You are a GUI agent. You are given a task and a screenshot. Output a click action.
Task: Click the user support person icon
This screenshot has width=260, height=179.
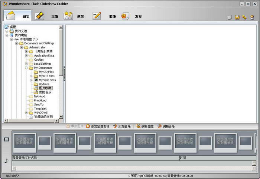(x=252, y=17)
